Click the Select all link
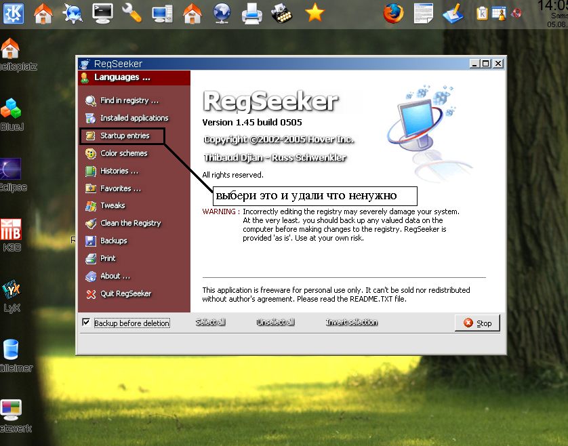Image resolution: width=568 pixels, height=446 pixels. coord(210,323)
